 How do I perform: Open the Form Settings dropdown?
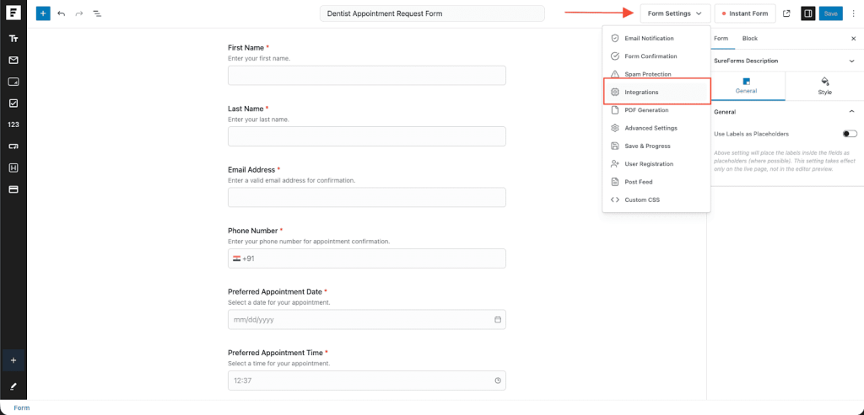point(674,13)
